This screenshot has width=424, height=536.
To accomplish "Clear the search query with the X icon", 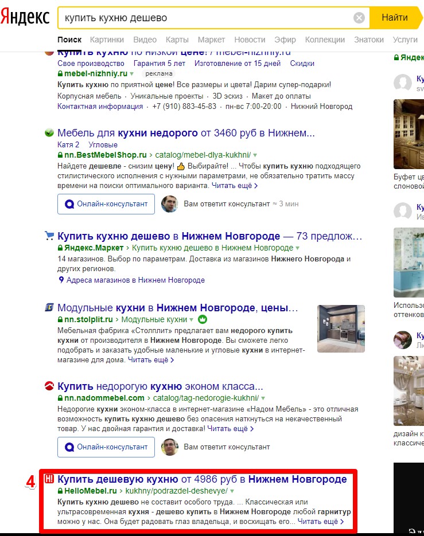I will 359,17.
